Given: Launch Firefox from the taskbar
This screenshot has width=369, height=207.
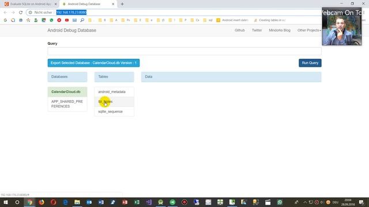Looking at the screenshot, I should (42, 202).
